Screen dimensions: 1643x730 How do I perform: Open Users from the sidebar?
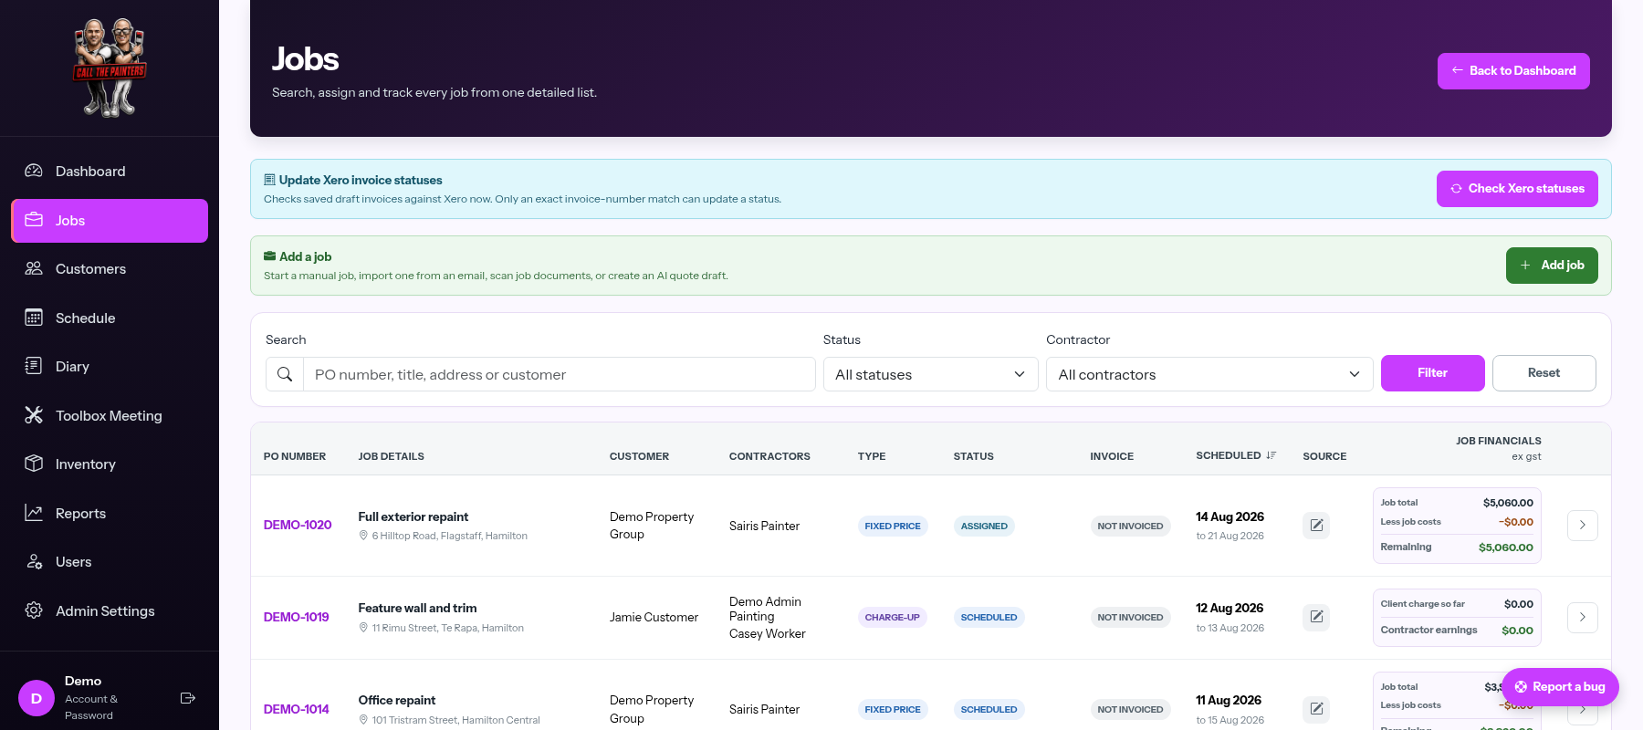pos(110,562)
